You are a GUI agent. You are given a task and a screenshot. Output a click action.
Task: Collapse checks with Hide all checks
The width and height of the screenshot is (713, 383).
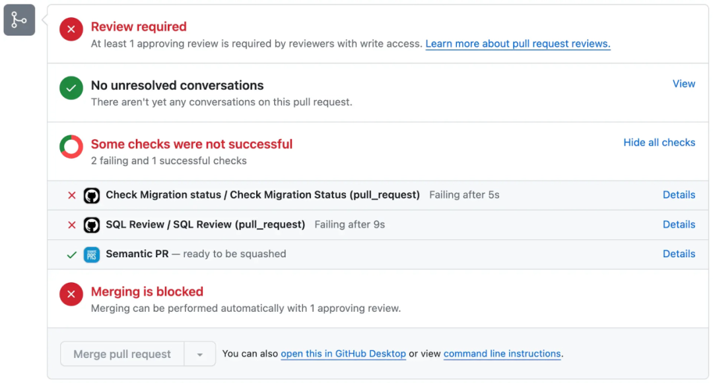(659, 142)
